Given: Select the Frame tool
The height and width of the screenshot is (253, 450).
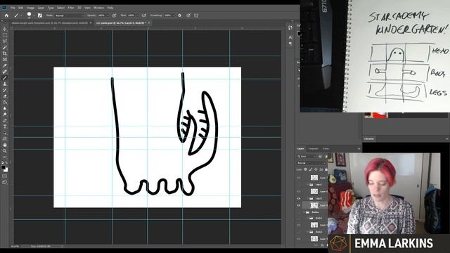Looking at the screenshot, I should [5, 59].
